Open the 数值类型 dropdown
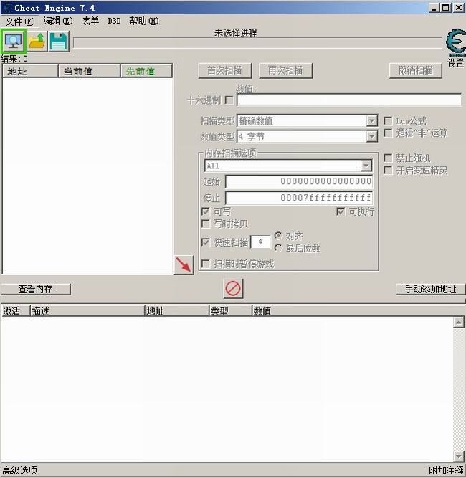 (x=371, y=136)
